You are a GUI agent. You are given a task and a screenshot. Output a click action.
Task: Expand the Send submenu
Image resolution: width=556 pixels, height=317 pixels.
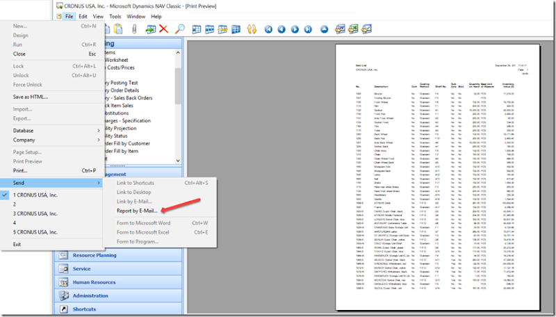pos(52,183)
